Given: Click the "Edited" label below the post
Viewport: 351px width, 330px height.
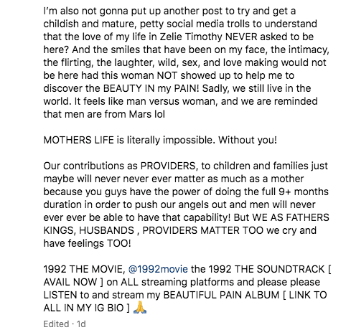Looking at the screenshot, I should tap(56, 324).
